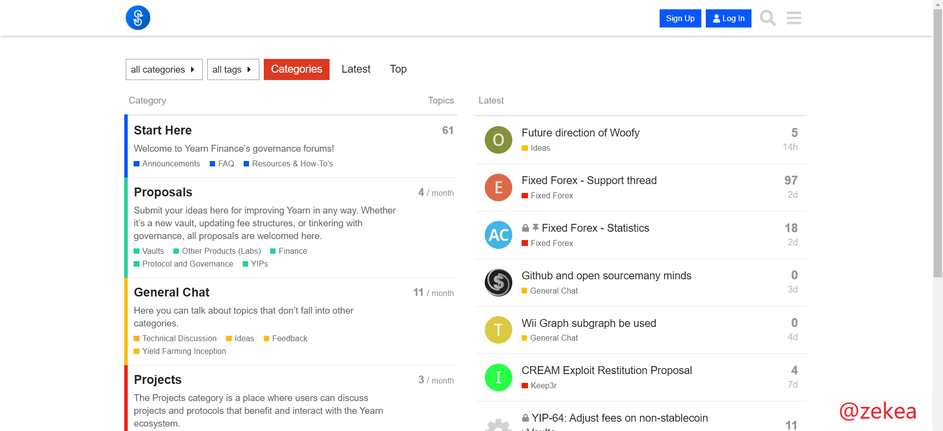Click the blue 'AC' user avatar
Viewport: 943px width, 431px height.
[x=499, y=235]
